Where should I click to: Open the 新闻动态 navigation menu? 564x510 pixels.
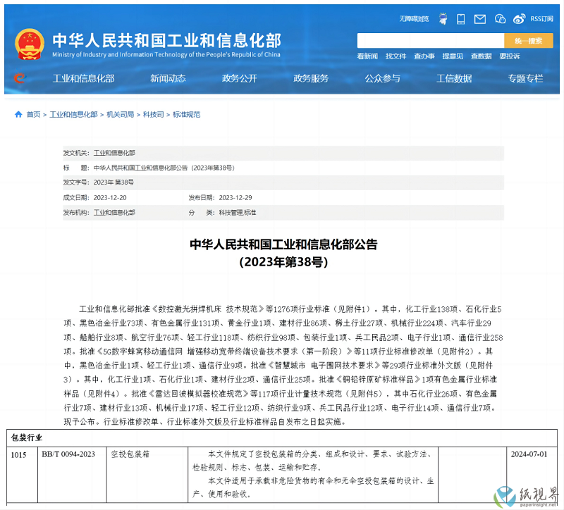(x=168, y=78)
